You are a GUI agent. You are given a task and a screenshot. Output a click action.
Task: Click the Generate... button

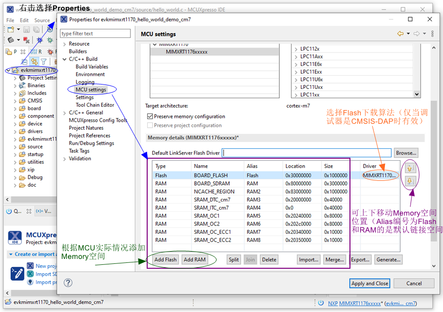[388, 259]
